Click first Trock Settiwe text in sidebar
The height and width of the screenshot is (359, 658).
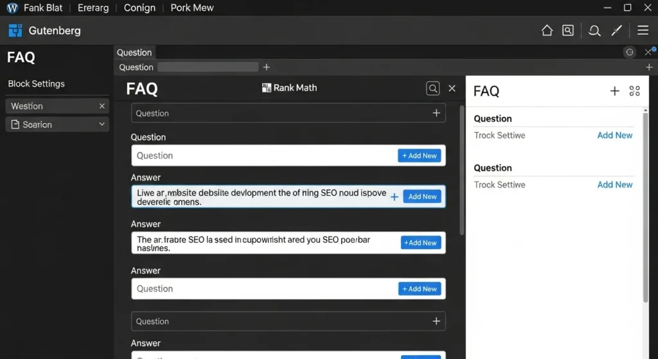[499, 135]
